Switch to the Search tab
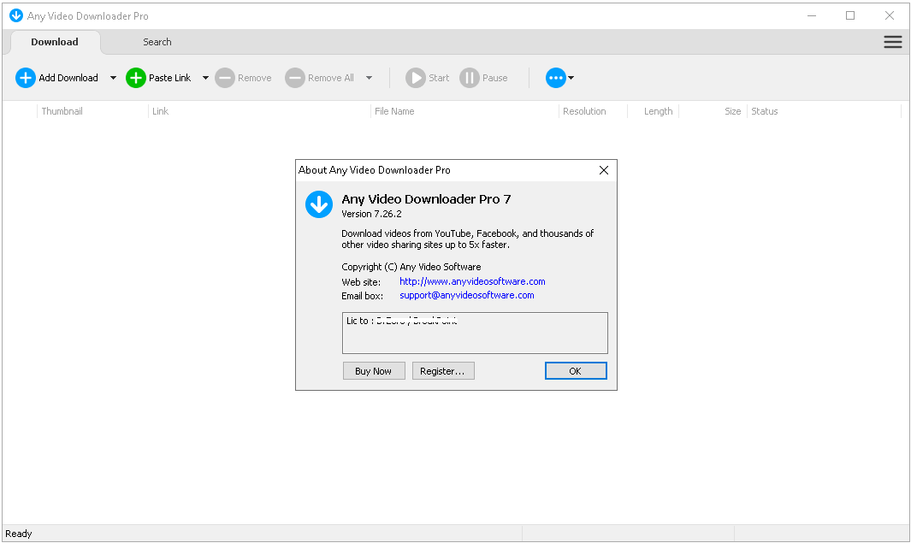This screenshot has height=543, width=911. tap(157, 42)
